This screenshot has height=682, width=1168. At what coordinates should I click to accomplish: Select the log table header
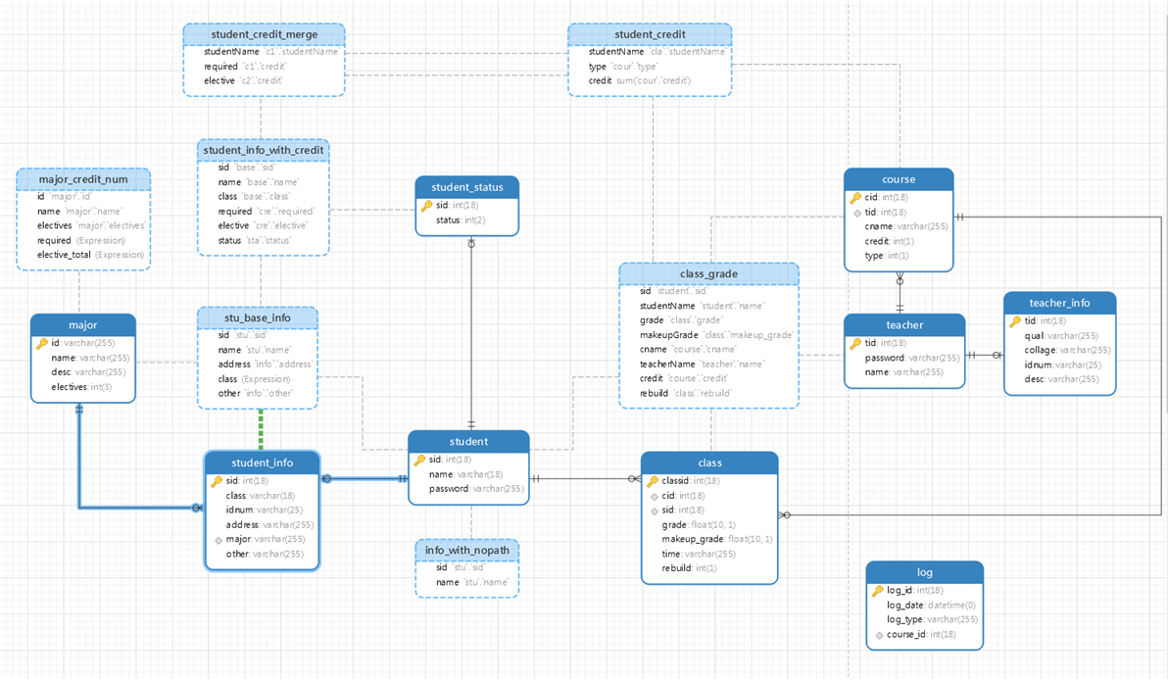925,572
